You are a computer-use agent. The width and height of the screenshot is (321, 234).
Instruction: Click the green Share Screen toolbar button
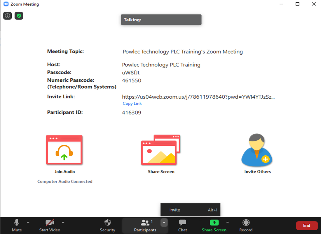pyautogui.click(x=214, y=226)
